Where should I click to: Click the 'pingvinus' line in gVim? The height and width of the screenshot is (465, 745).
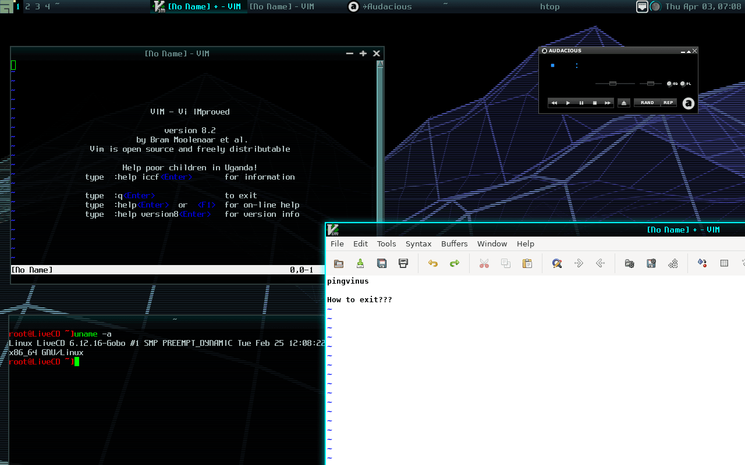[348, 281]
